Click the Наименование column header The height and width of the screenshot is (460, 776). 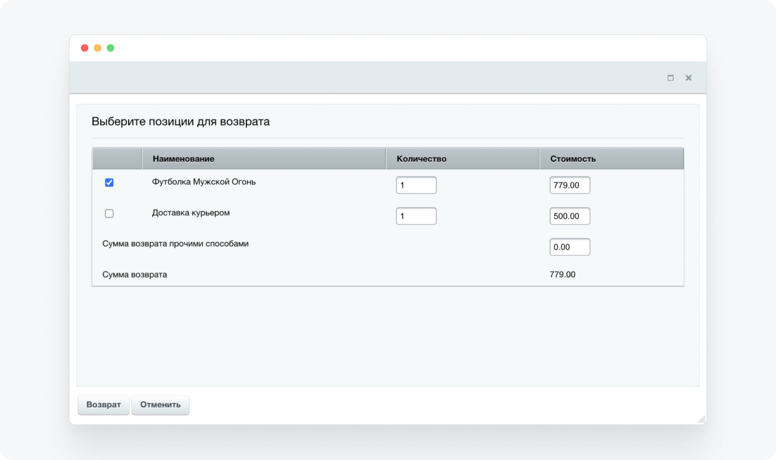264,159
